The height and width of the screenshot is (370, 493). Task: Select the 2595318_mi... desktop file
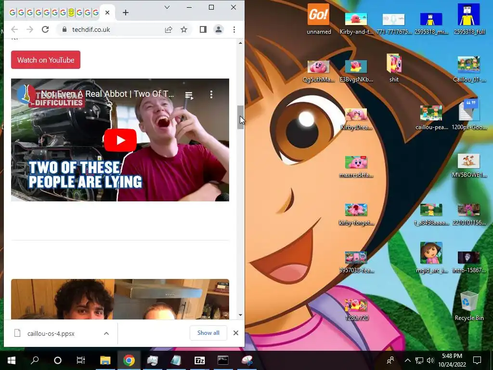[x=431, y=23]
